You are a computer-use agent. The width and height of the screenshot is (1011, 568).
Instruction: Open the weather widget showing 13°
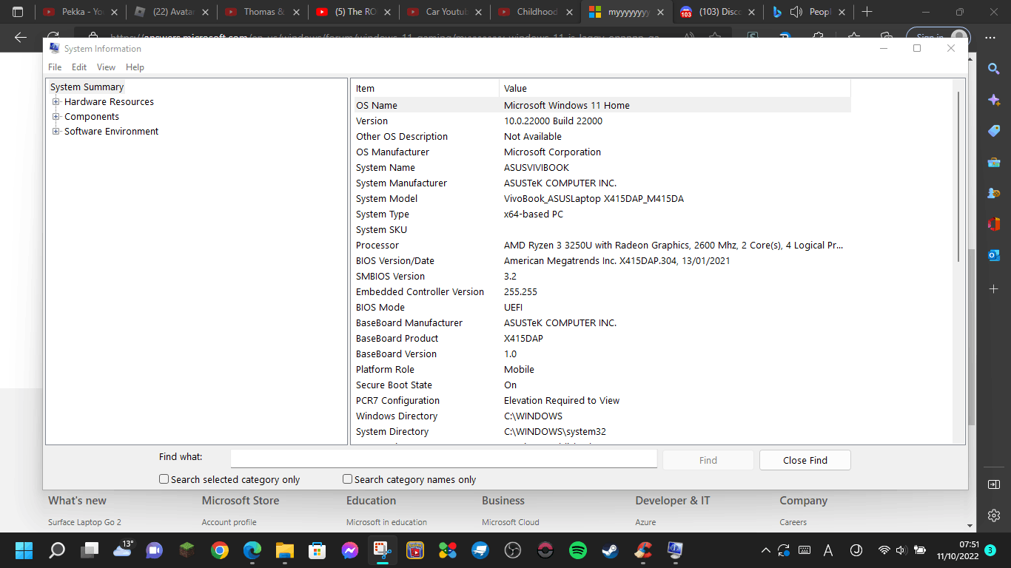(124, 549)
